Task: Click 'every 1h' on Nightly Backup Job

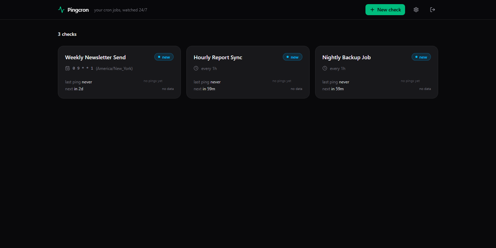Action: (338, 69)
